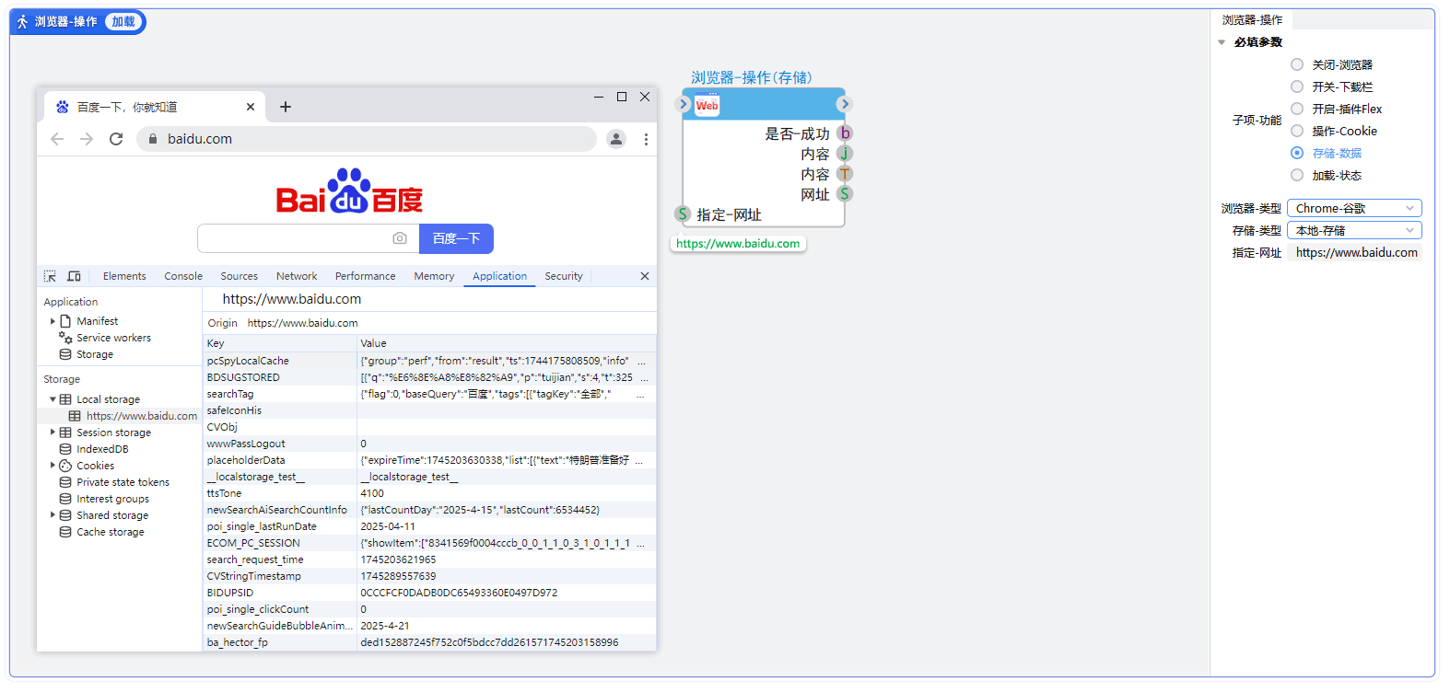Expand the Session storage tree item
Image resolution: width=1450 pixels, height=692 pixels.
(x=53, y=432)
